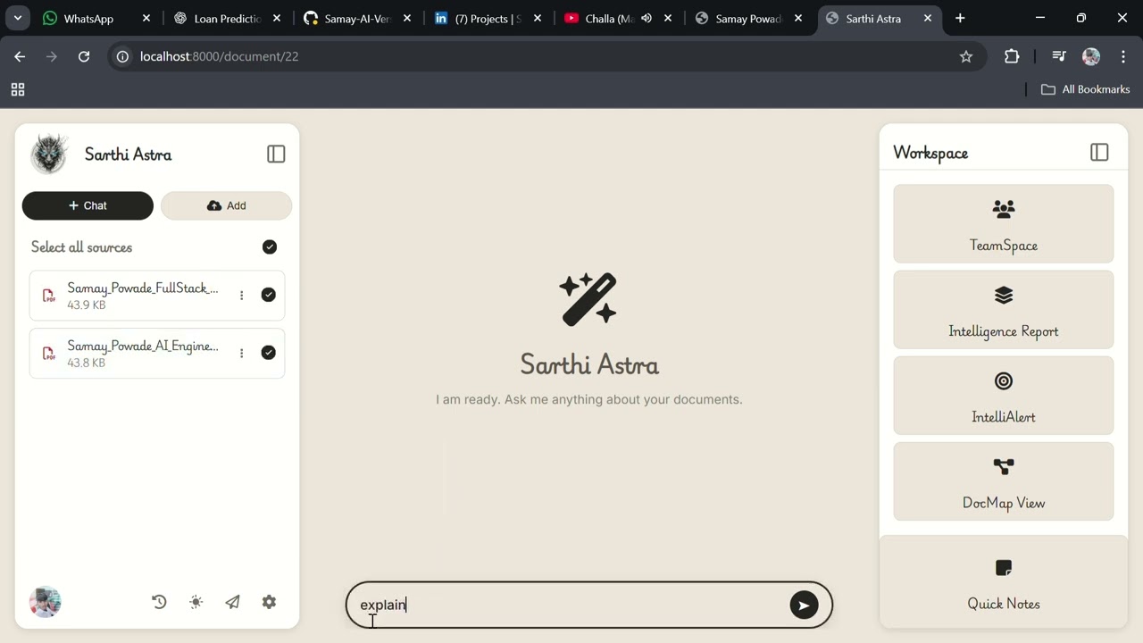Collapse the Workspace panel
This screenshot has width=1143, height=643.
(x=1099, y=153)
